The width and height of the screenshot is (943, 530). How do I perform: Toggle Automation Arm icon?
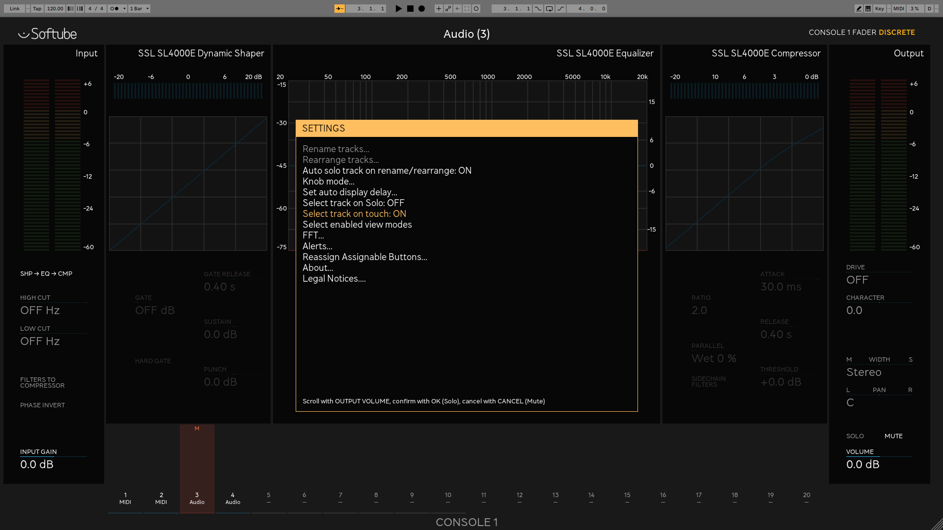click(448, 8)
